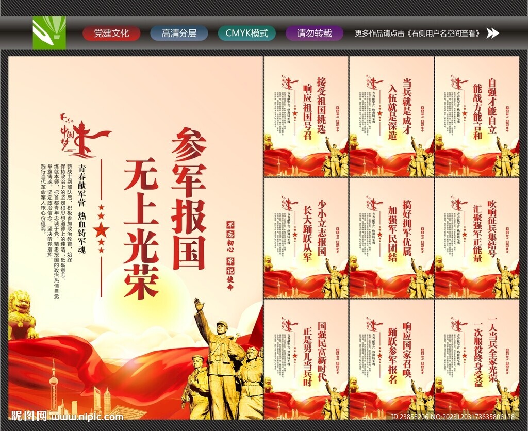Open the 响应国家召唤 poster thumbnail

tap(391, 359)
